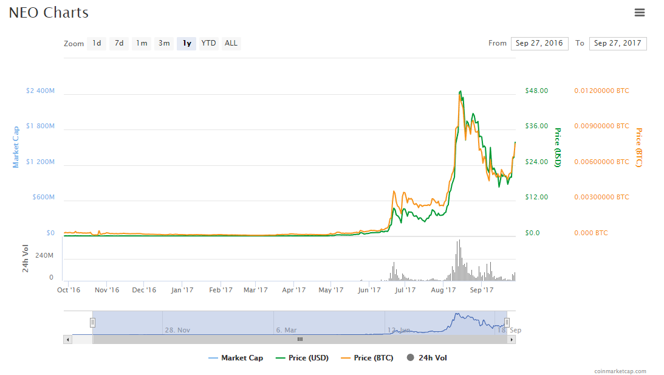Open the chart hamburger context menu

click(x=639, y=13)
